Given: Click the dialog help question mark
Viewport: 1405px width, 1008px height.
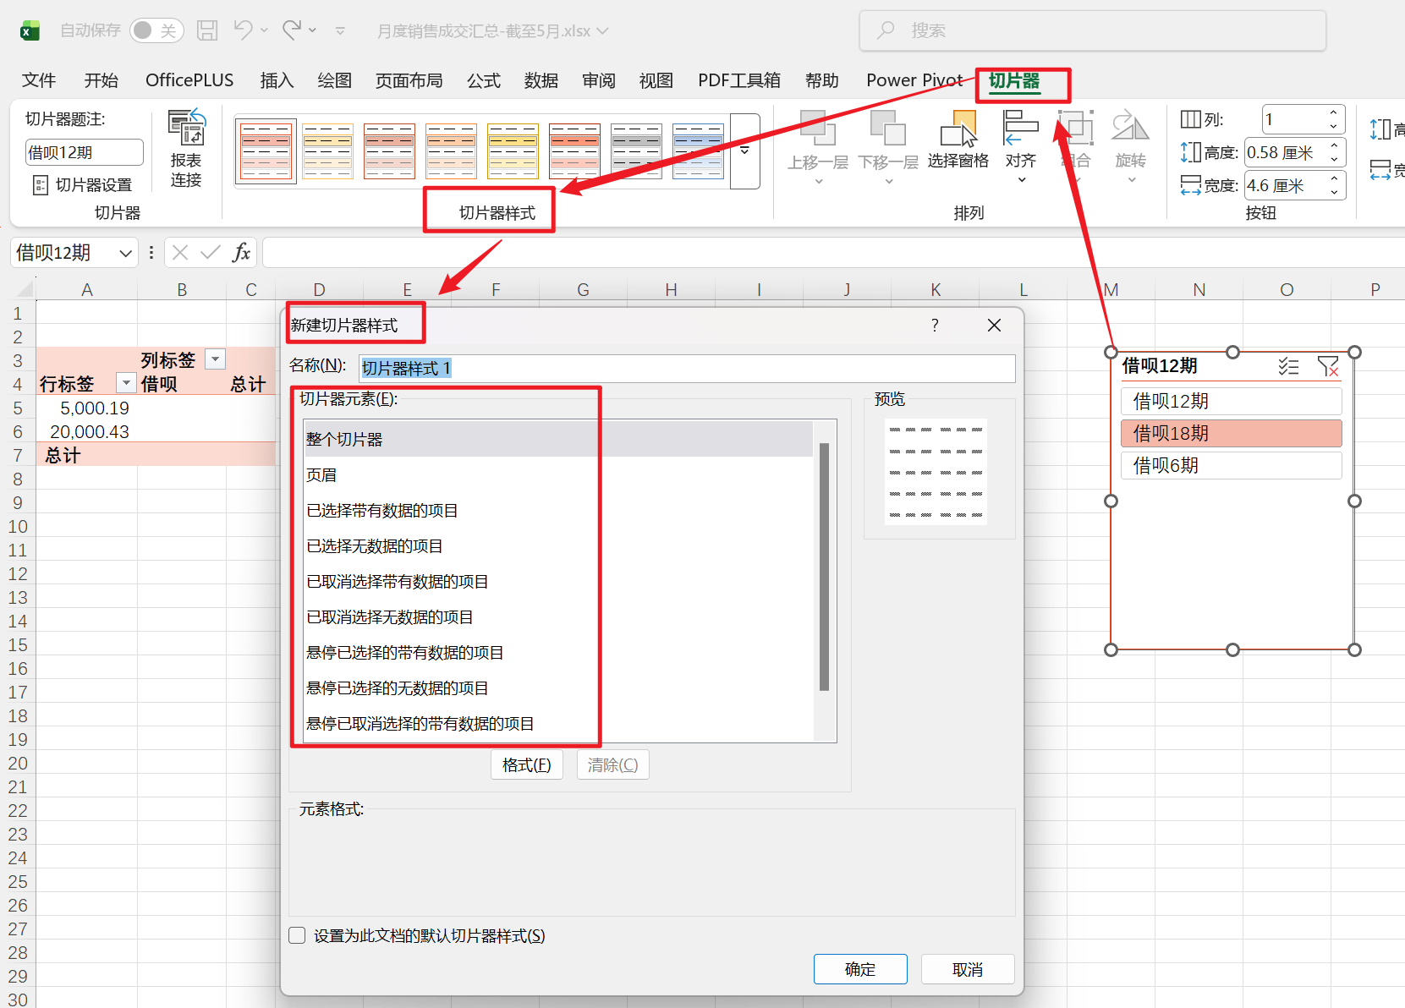Looking at the screenshot, I should [935, 326].
